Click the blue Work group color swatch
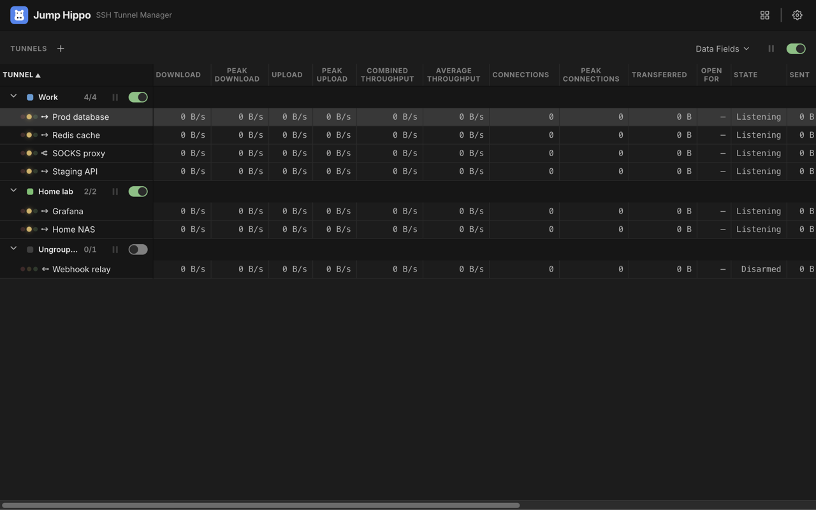The image size is (816, 510). tap(30, 98)
